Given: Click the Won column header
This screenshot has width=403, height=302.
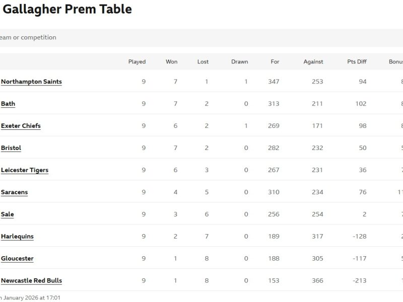Looking at the screenshot, I should [171, 62].
